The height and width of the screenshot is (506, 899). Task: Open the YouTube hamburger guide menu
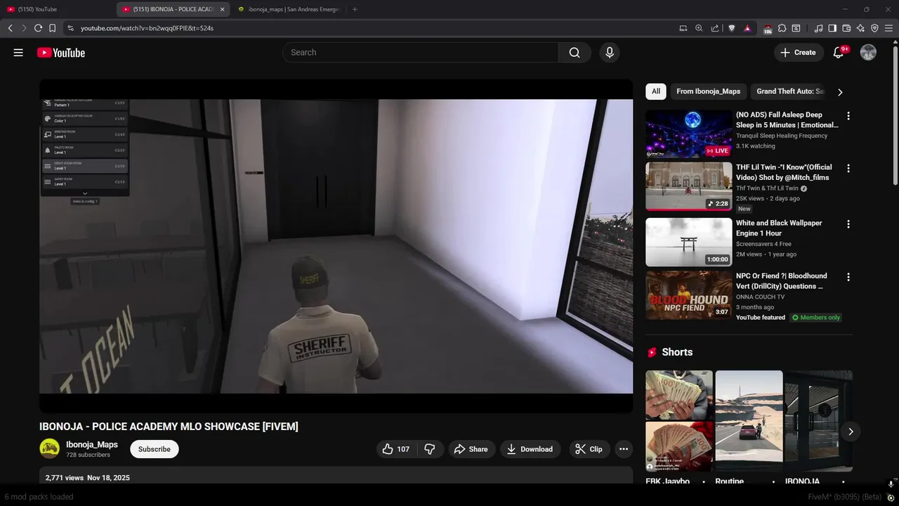(18, 53)
